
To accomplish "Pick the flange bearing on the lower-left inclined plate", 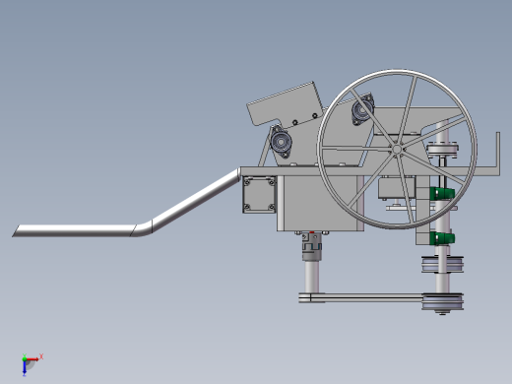I will tap(282, 142).
